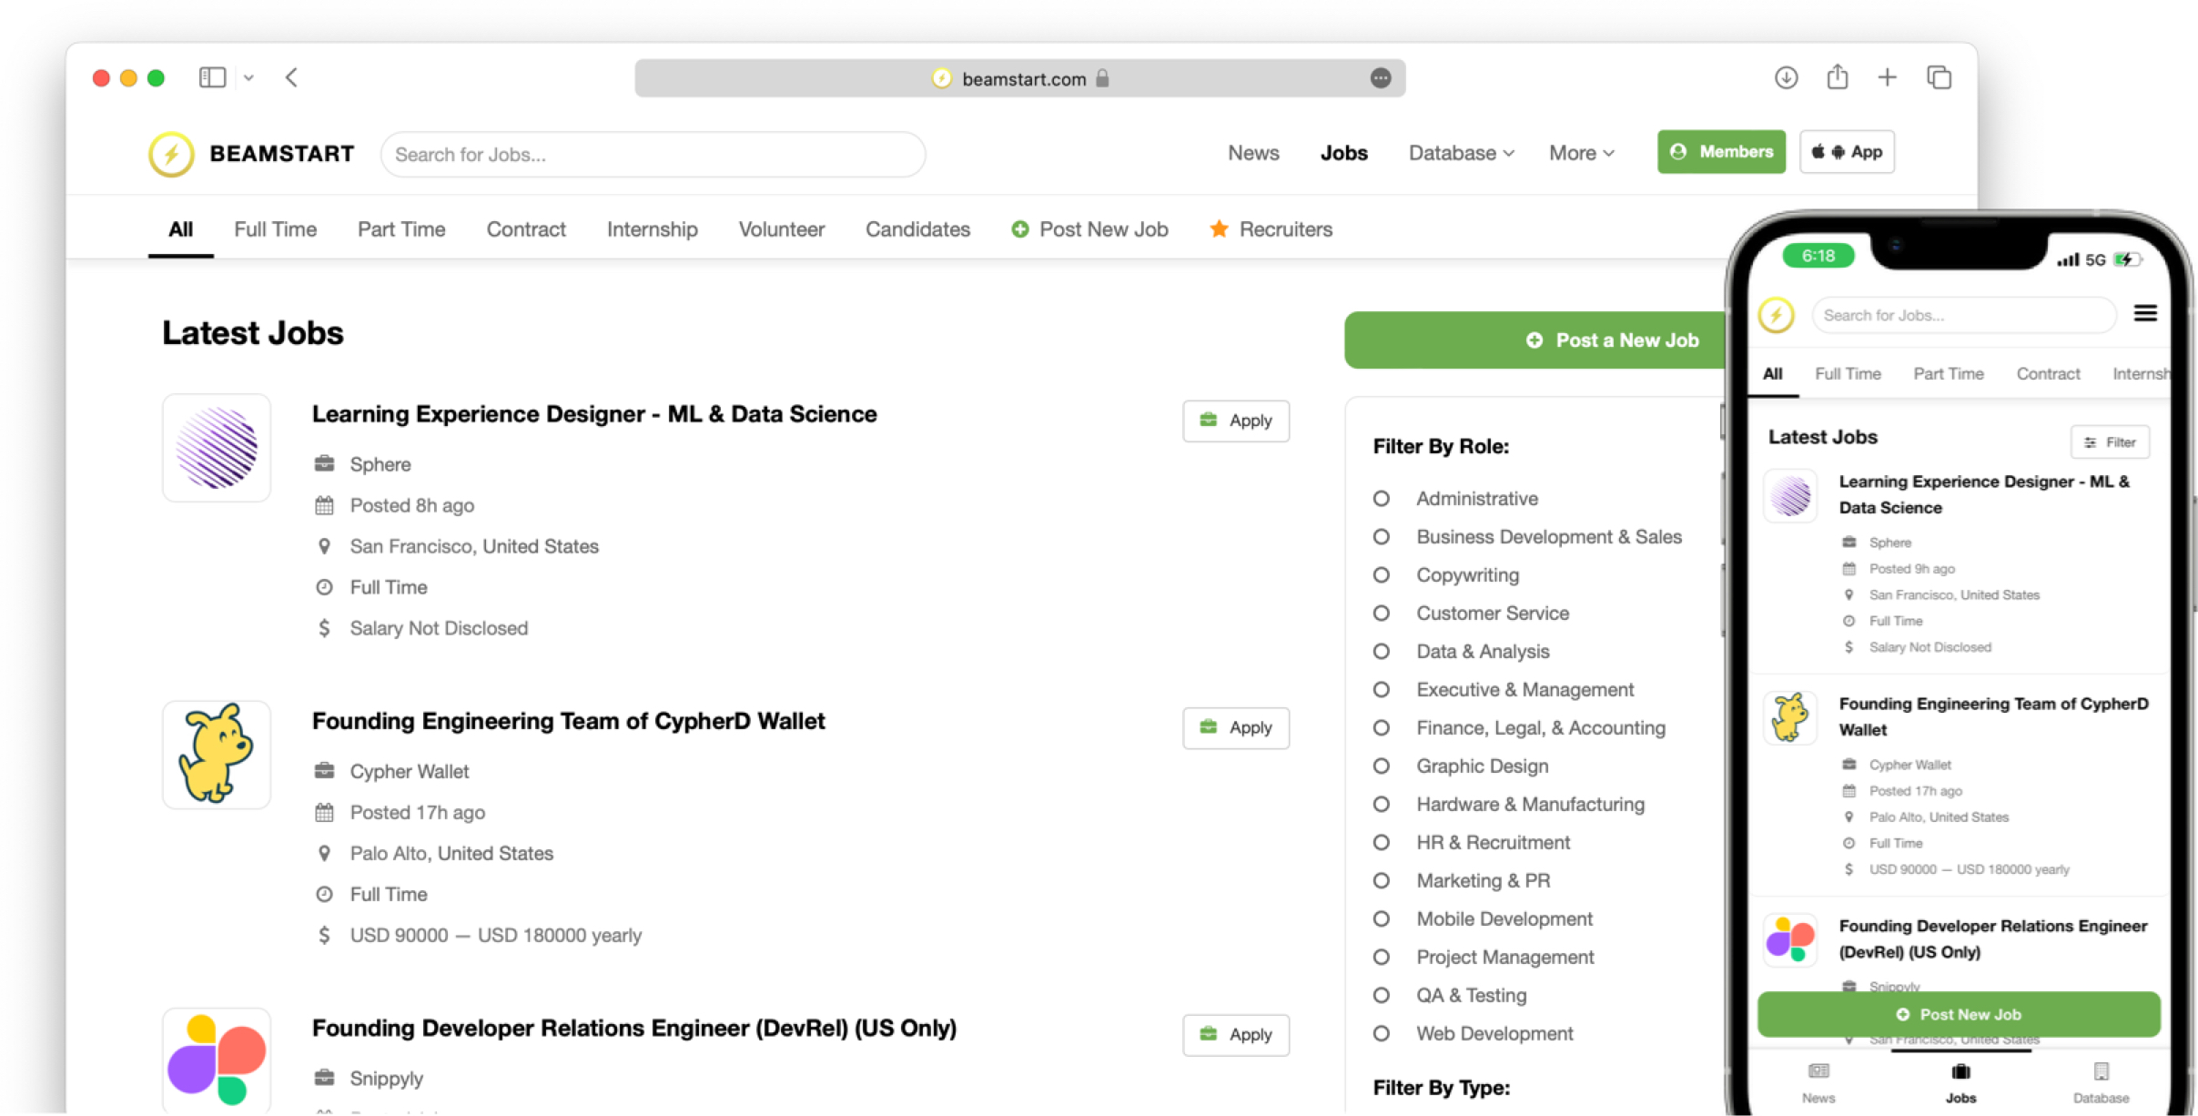This screenshot has width=2198, height=1116.
Task: Click the Safari share icon in the toolbar
Action: 1837,77
